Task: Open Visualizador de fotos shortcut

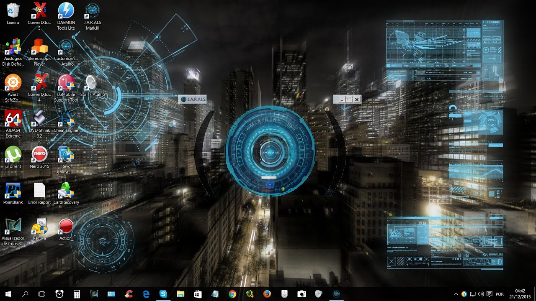Action: coord(13,232)
